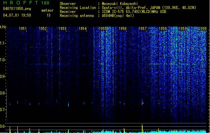Viewport: 210px width, 133px height.
Task: Click the 1.1 frequency axis label
Action: 3,43
